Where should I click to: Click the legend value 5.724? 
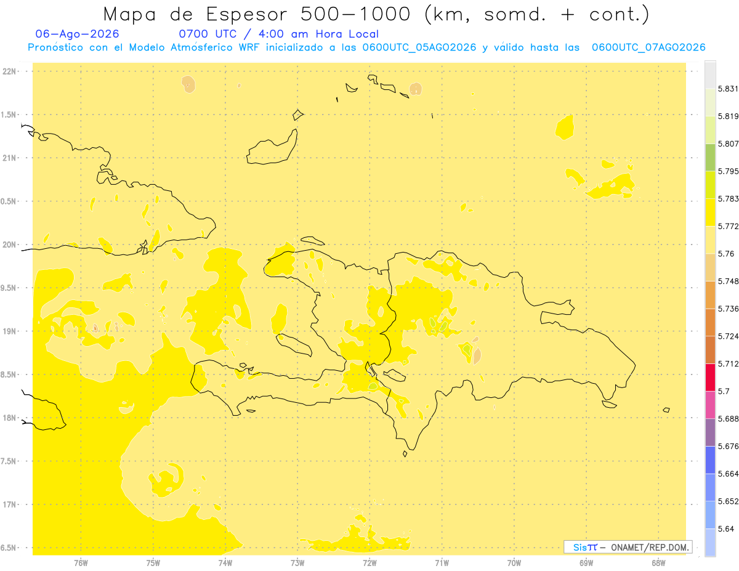tap(728, 336)
